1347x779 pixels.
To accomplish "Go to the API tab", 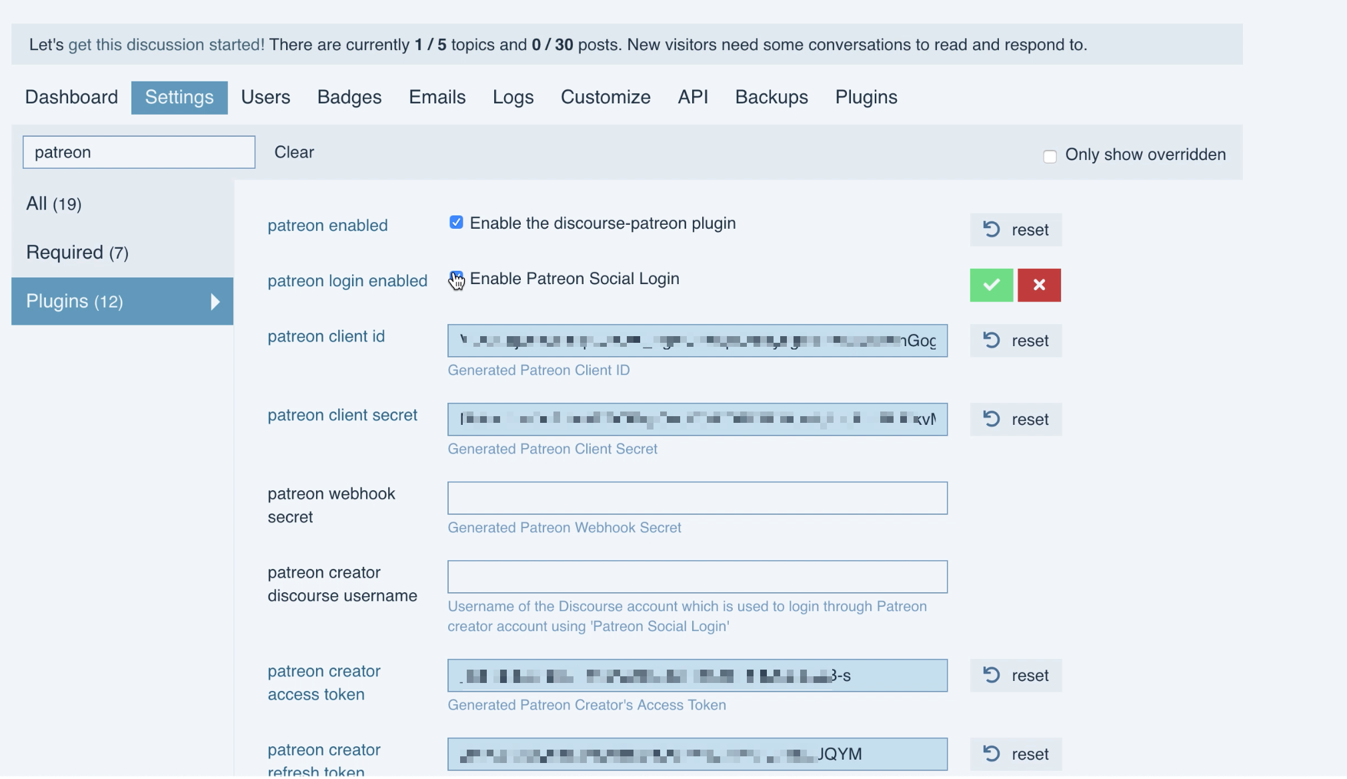I will [x=693, y=97].
